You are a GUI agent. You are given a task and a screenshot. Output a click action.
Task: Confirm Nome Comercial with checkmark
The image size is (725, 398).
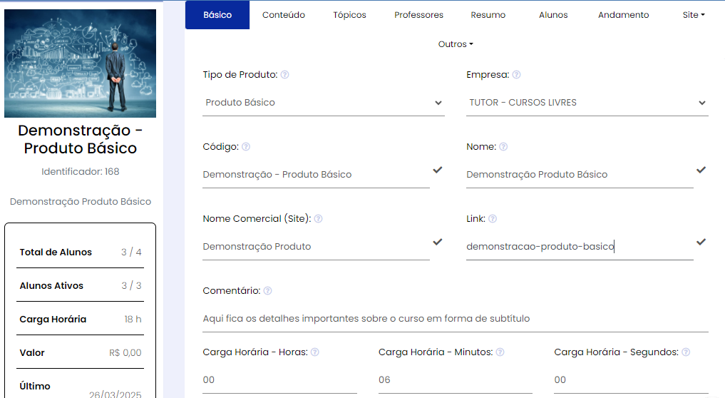[438, 242]
